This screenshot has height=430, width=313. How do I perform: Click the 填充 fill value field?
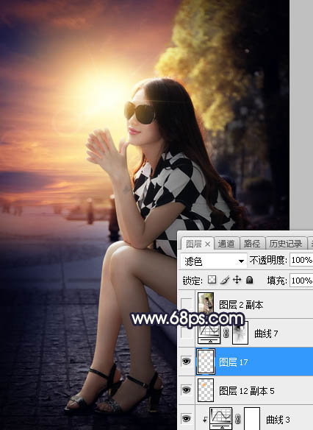301,281
